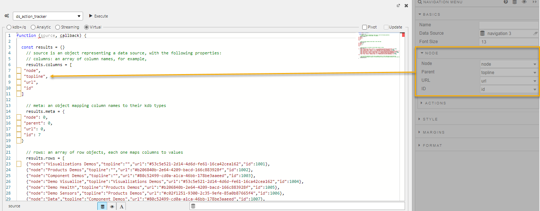Click the Name input field
The image size is (540, 211).
pyautogui.click(x=509, y=25)
